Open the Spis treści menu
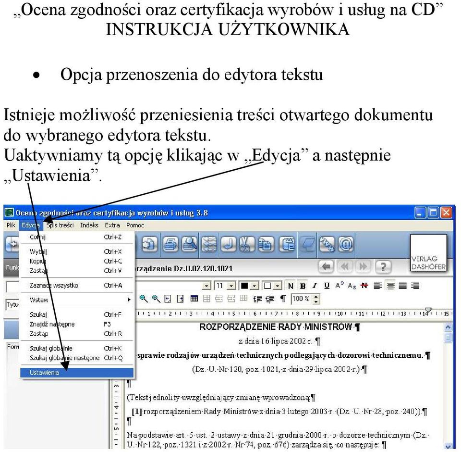Viewport: 461px width, 452px height. (60, 225)
